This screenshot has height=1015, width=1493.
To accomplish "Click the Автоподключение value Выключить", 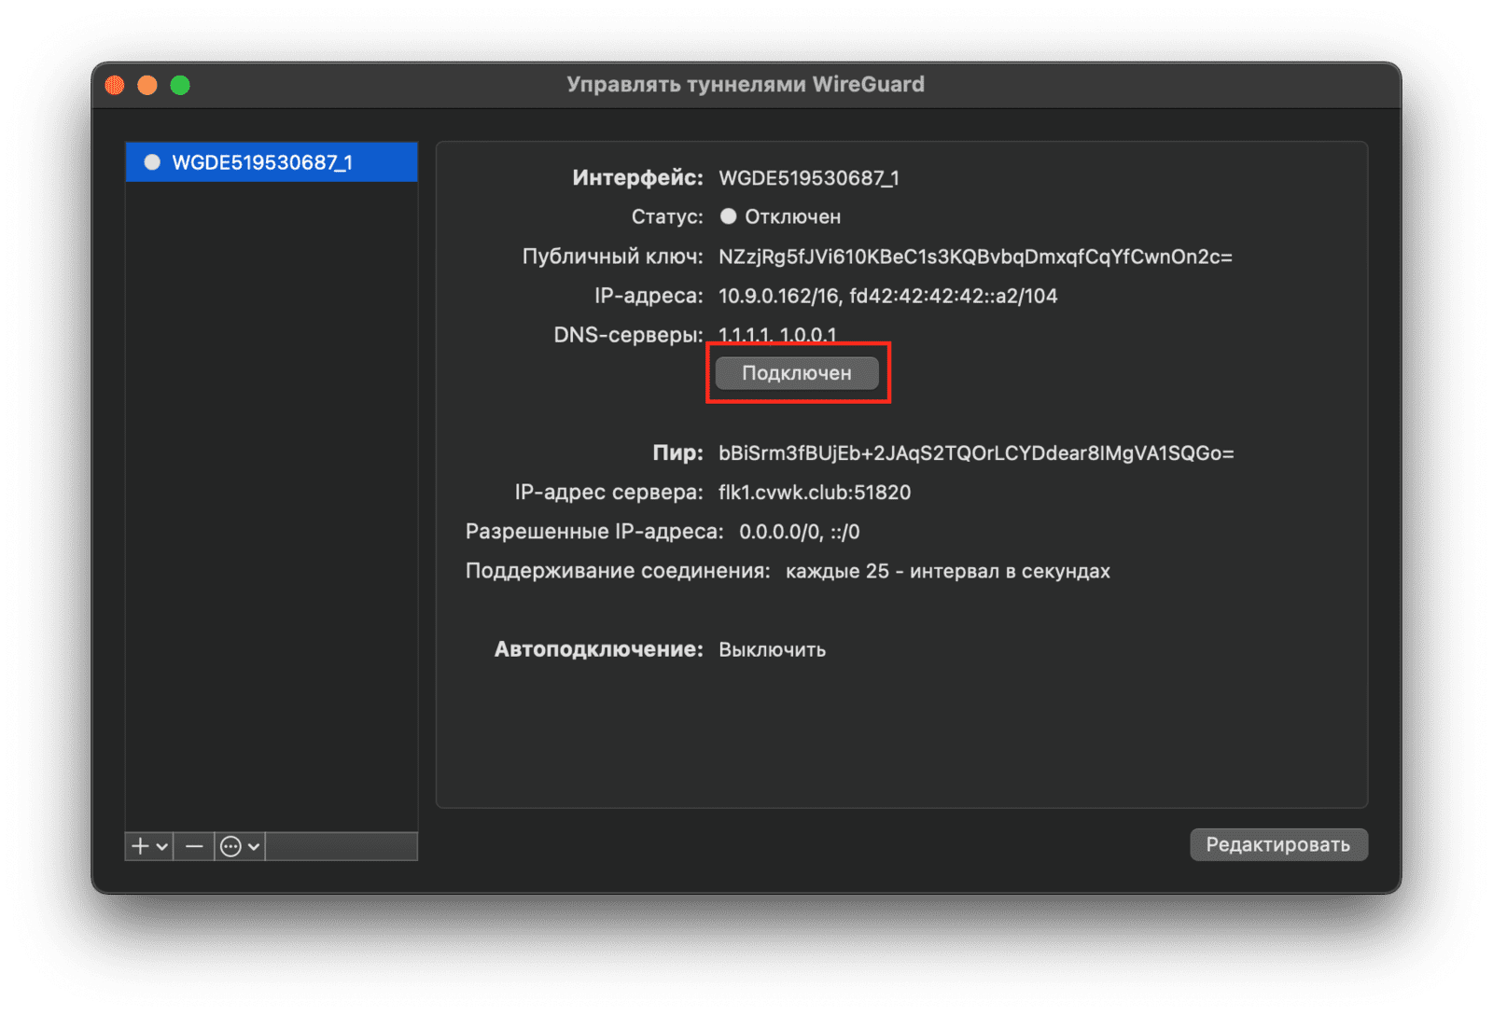I will click(772, 649).
